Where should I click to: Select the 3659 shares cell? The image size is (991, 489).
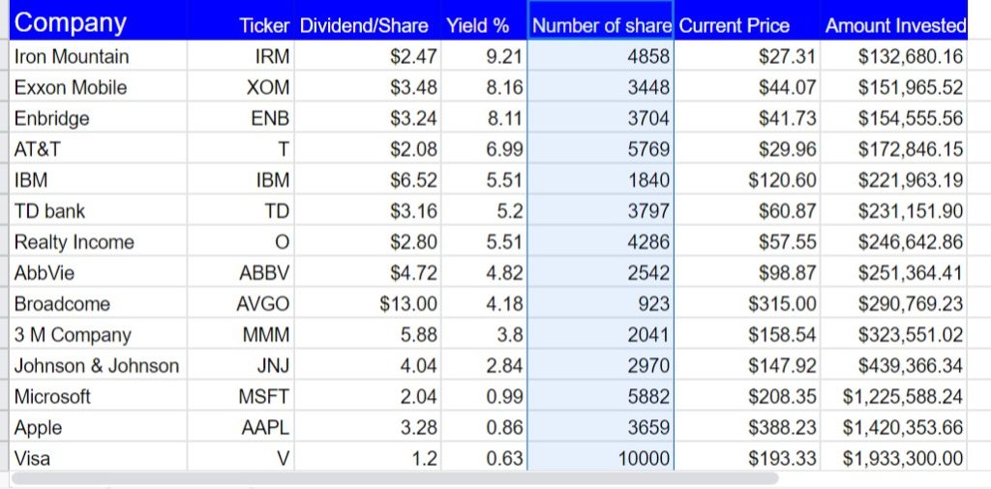600,428
